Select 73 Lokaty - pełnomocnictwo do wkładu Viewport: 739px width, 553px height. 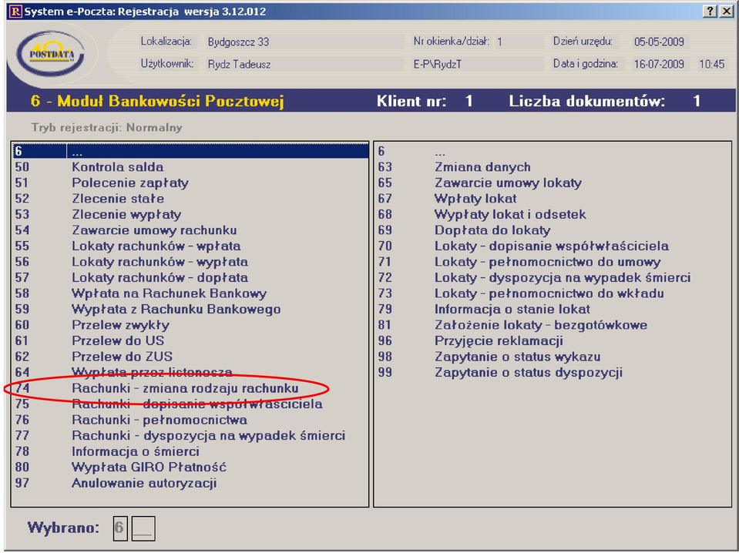point(553,293)
